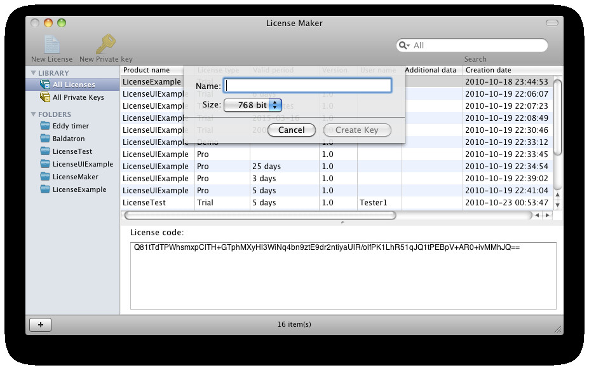Click the search magnifier icon

(404, 46)
